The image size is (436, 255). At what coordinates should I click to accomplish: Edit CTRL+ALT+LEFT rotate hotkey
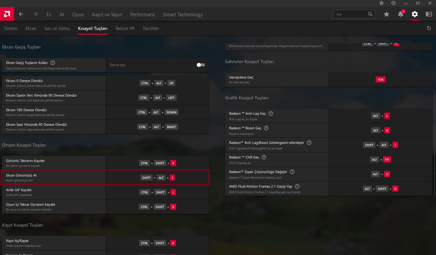pyautogui.click(x=157, y=98)
